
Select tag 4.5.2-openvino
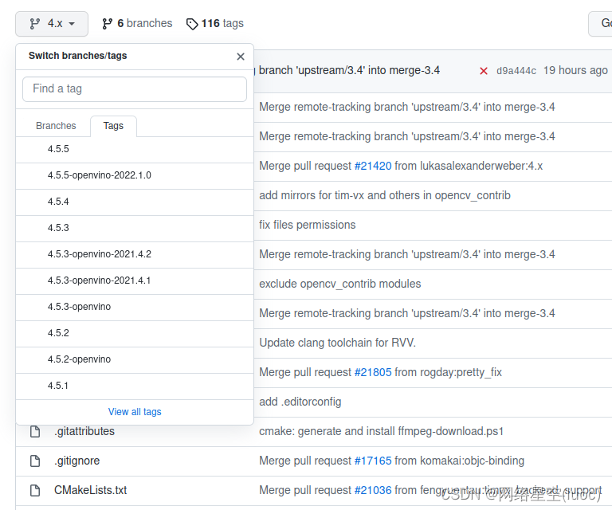[x=135, y=359]
